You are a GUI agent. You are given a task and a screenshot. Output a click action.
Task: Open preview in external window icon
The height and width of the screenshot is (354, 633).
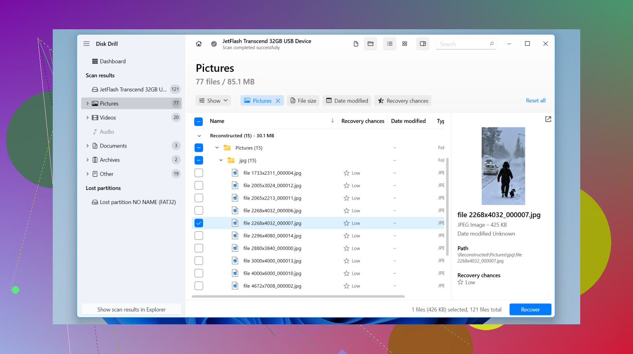point(548,119)
